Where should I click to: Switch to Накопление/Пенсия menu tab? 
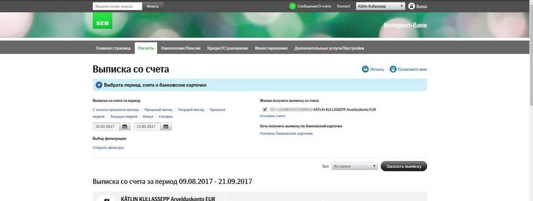coord(180,48)
